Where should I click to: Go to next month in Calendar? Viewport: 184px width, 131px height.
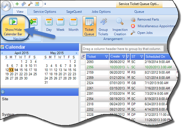[77, 53]
